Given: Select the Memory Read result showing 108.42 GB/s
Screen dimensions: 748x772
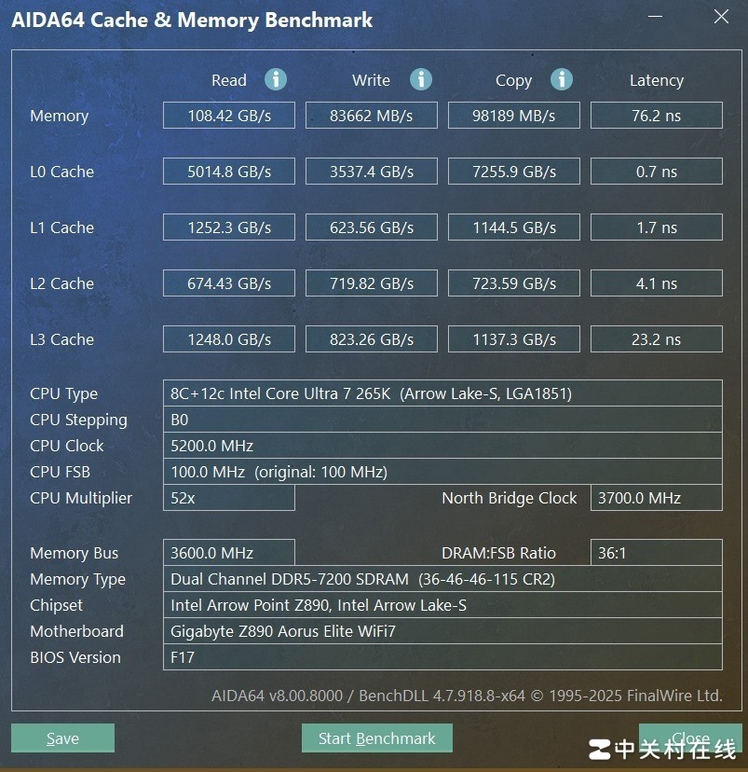Looking at the screenshot, I should pos(228,115).
